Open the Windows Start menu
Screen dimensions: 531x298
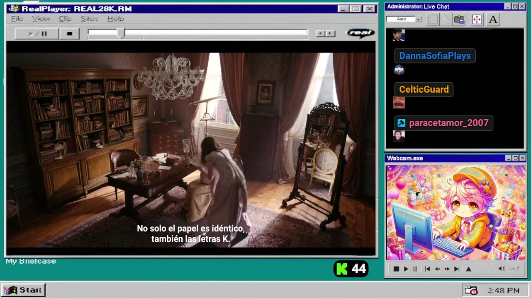click(23, 290)
